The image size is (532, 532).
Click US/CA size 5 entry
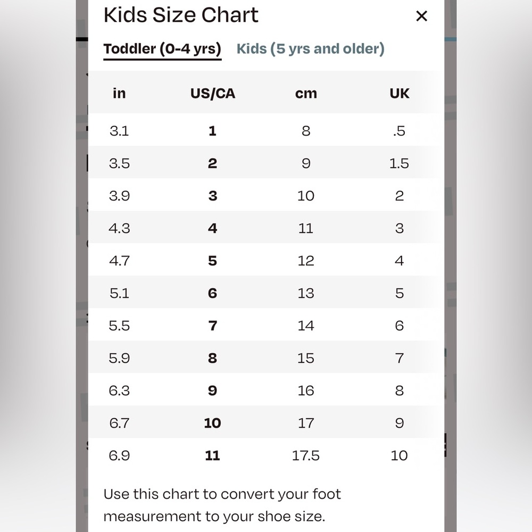[x=212, y=261]
